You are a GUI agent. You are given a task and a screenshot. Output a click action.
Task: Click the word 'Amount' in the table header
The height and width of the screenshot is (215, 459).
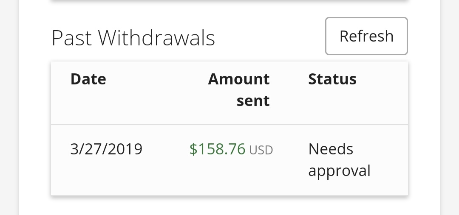238,79
